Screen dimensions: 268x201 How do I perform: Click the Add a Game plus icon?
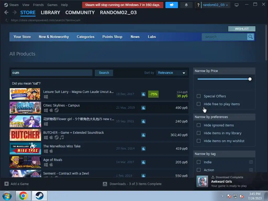click(7, 184)
